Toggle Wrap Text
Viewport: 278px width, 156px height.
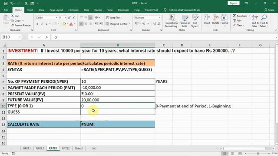[113, 17]
